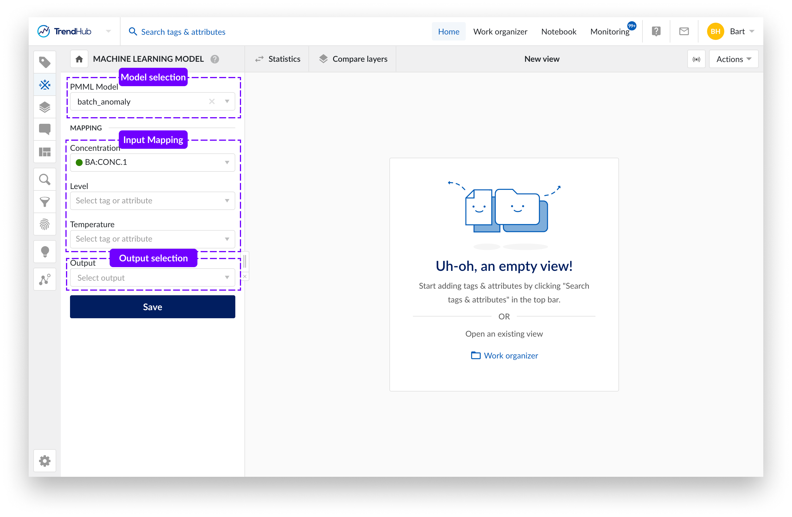Screen dimensions: 792x517
Task: Collapse the side panel with small X
Action: click(245, 277)
